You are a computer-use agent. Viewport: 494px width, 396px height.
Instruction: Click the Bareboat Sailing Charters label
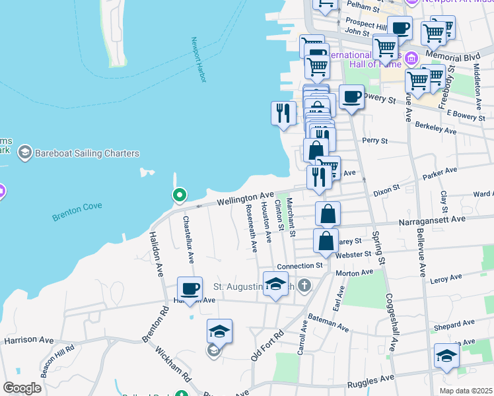(x=87, y=153)
